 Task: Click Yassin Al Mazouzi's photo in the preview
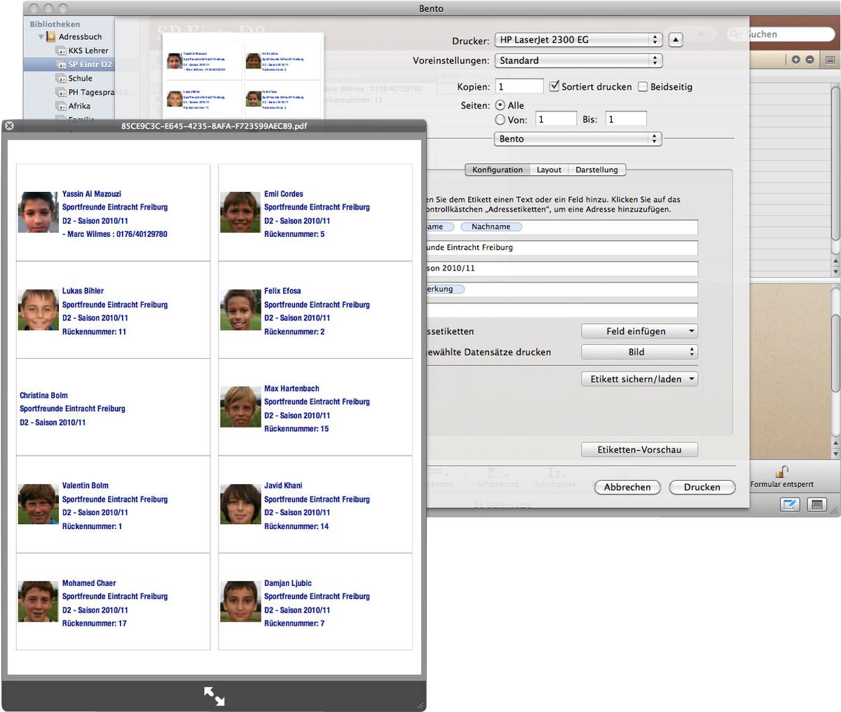click(39, 212)
